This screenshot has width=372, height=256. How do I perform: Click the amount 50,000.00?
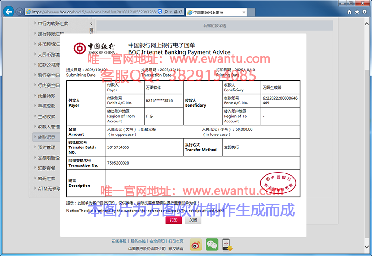244,129
